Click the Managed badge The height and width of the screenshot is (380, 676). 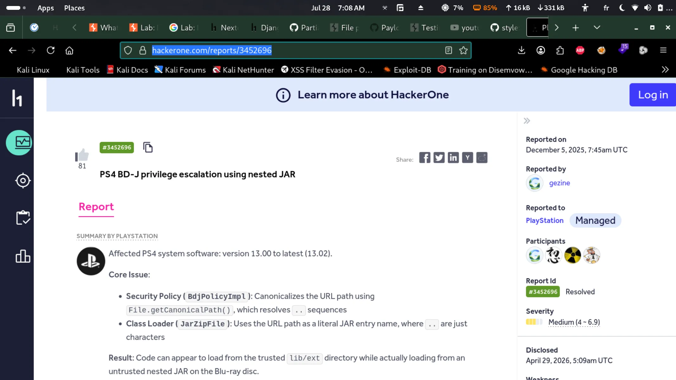coord(595,220)
